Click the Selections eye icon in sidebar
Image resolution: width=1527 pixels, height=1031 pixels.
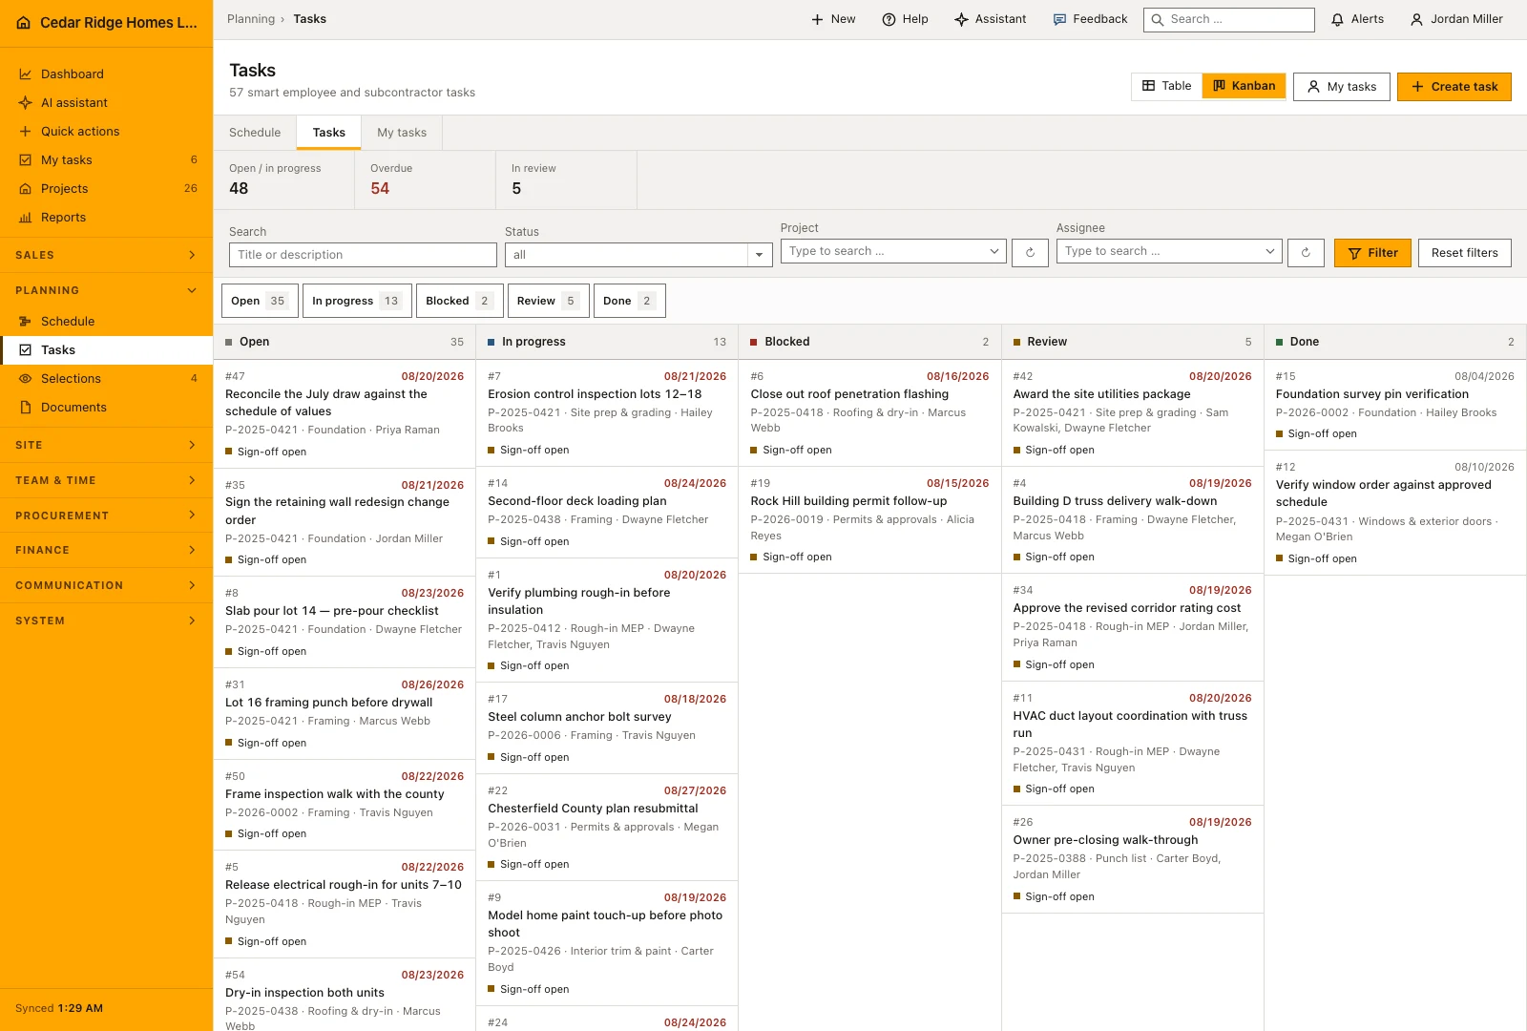(x=26, y=379)
